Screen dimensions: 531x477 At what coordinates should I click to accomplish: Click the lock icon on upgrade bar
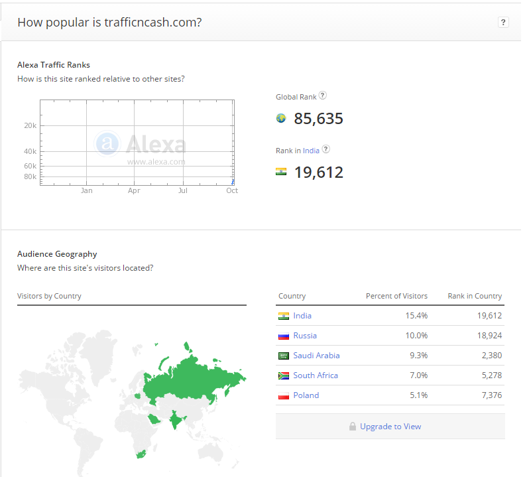[353, 427]
